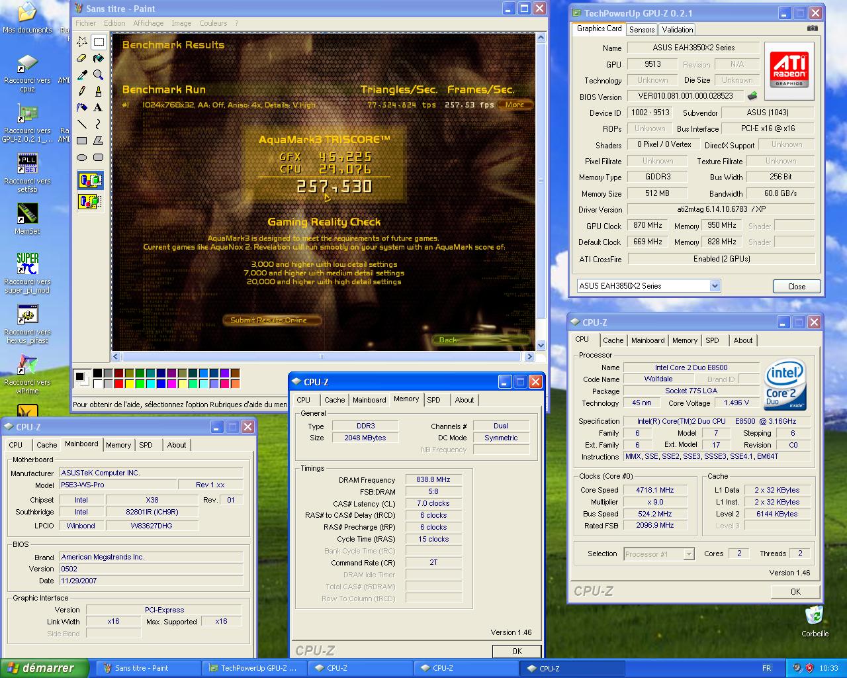This screenshot has width=847, height=678.
Task: Select the rectangular selection tool in Paint
Action: pos(99,42)
